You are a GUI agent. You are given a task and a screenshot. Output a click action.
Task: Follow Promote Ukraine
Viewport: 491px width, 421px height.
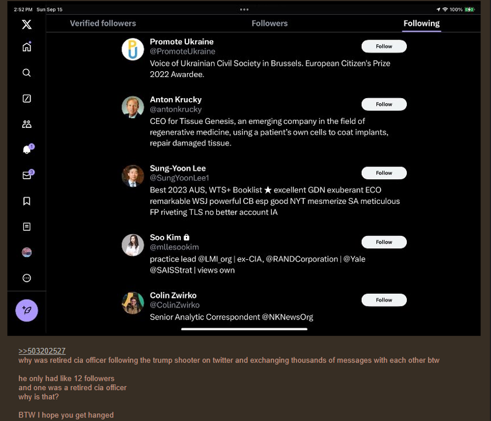point(384,46)
